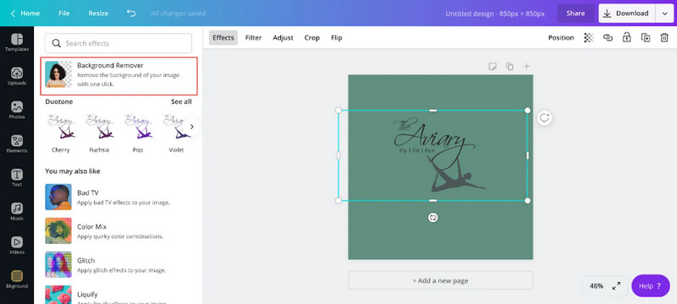Click the Home link
This screenshot has height=304, width=677.
30,14
